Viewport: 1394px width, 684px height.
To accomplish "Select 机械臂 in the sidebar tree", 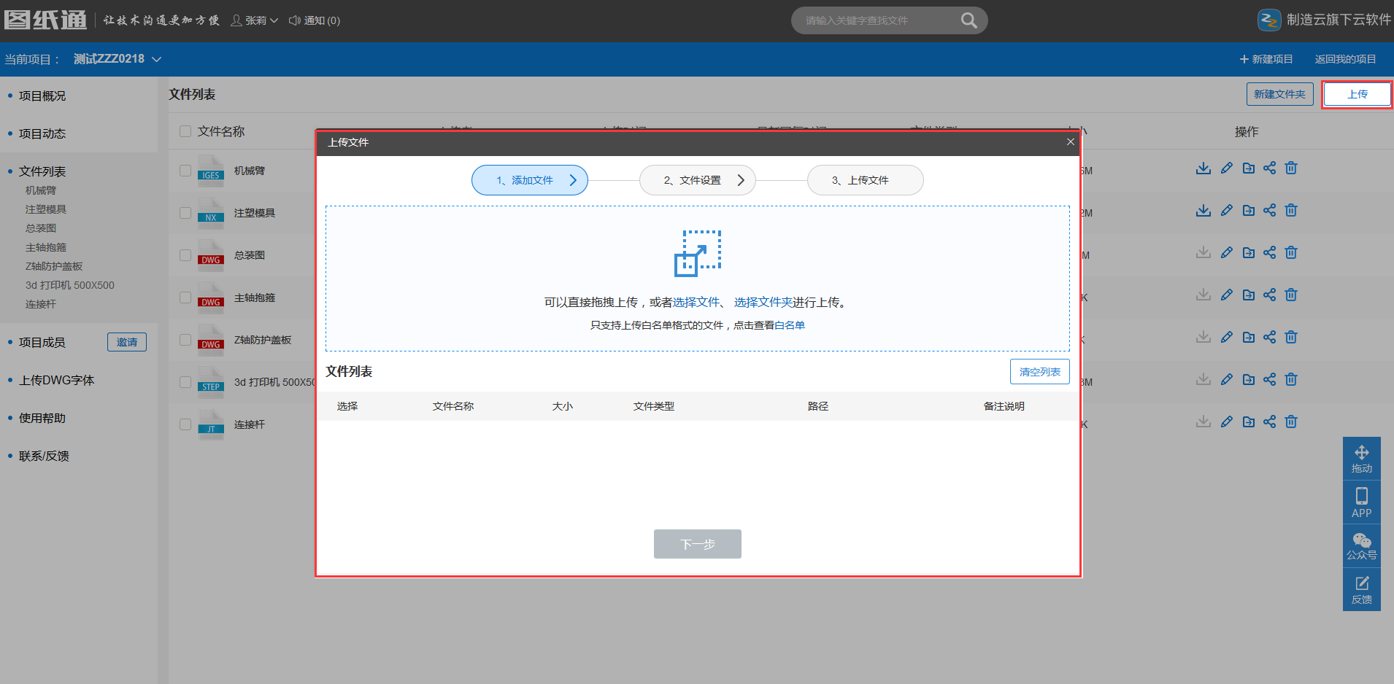I will pyautogui.click(x=41, y=190).
